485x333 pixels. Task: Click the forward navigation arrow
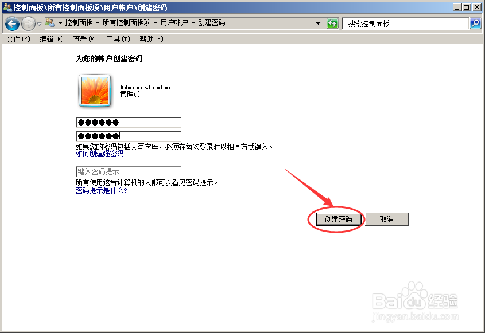coord(27,23)
